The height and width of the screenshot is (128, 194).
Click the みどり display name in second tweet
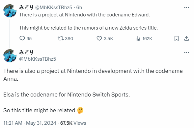pos(26,52)
